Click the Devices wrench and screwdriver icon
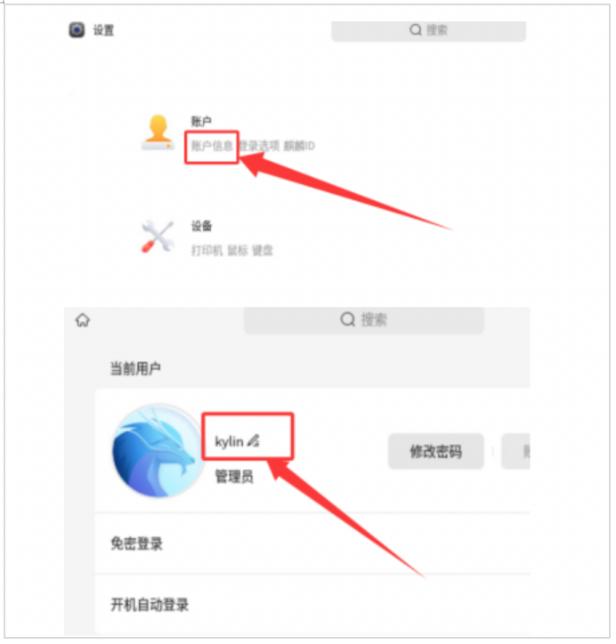 158,237
